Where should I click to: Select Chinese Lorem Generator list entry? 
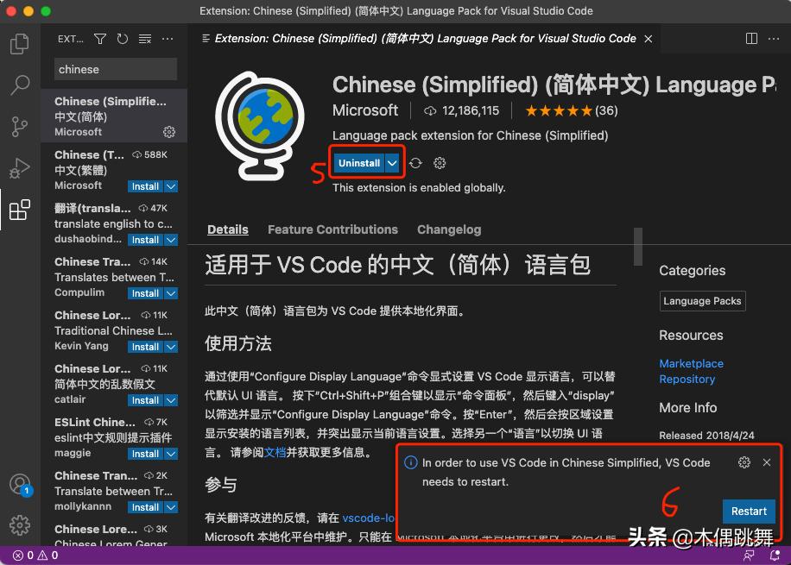(114, 534)
